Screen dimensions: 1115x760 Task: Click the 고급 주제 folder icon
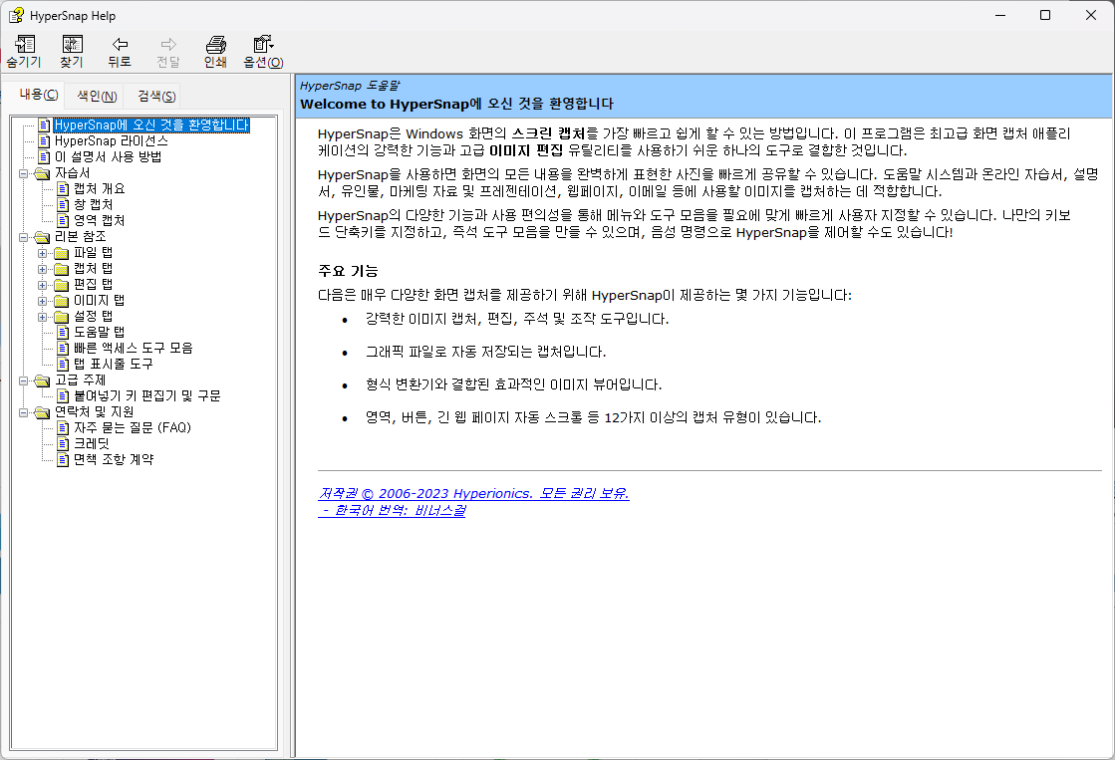pyautogui.click(x=43, y=380)
